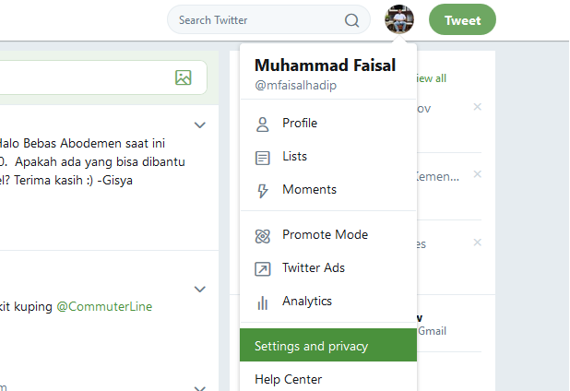The width and height of the screenshot is (570, 391).
Task: Click the Twitter Ads arrow icon
Action: (x=263, y=268)
